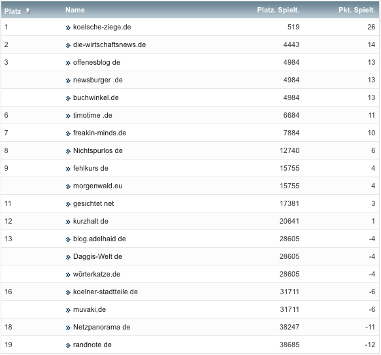381x355 pixels.
Task: Open the Netzpanorama de link
Action: click(101, 327)
